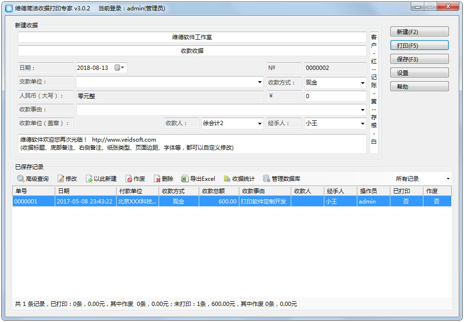464x322 pixels.
Task: Sort by the 日期 column header
Action: pyautogui.click(x=85, y=191)
